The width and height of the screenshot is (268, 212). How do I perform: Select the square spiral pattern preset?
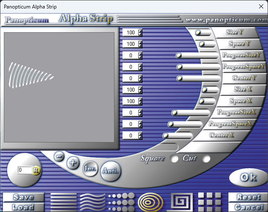(x=180, y=202)
